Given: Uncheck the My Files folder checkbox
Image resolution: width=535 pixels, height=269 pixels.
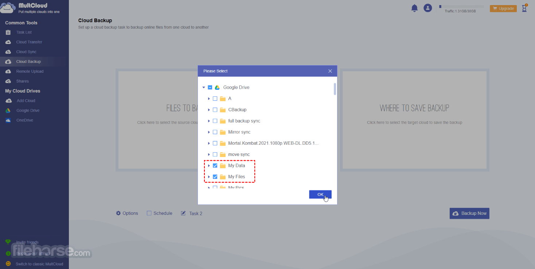Looking at the screenshot, I should pyautogui.click(x=215, y=177).
